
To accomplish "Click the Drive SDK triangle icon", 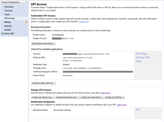I will click(3, 34).
